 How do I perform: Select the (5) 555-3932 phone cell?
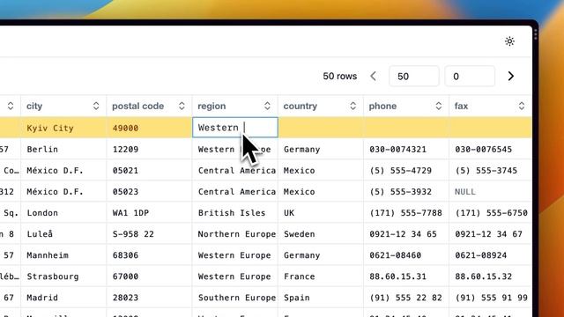[x=406, y=192]
